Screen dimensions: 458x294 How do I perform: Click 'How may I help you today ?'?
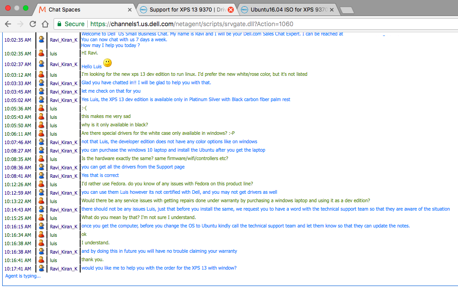click(x=110, y=45)
